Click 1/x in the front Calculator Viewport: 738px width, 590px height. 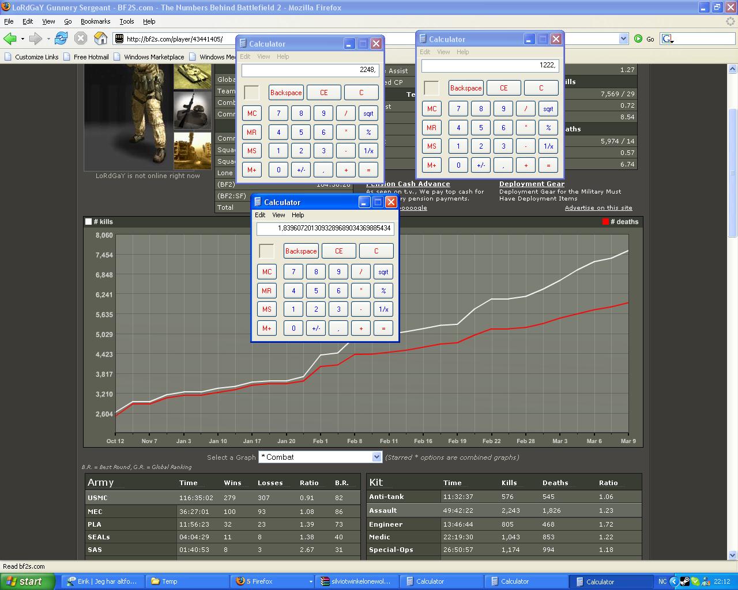pos(383,309)
